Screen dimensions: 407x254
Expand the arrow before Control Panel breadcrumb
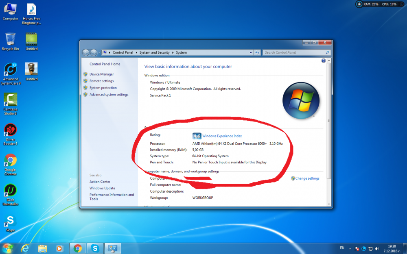click(x=109, y=52)
